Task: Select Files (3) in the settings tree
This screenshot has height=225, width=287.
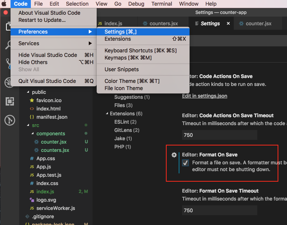Action: click(123, 105)
